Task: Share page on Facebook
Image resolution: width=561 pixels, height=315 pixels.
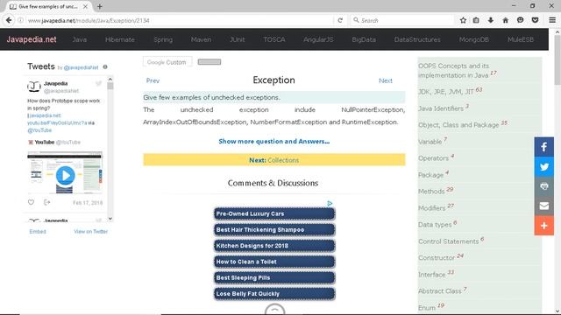Action: (543, 147)
